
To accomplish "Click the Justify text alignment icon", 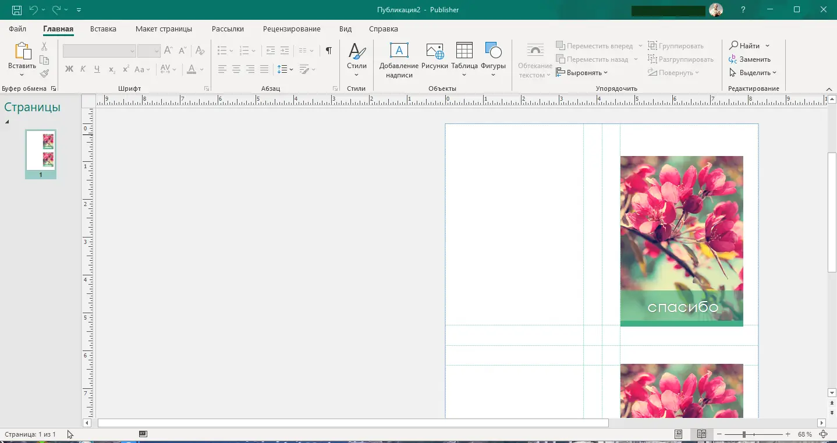I will click(x=264, y=69).
